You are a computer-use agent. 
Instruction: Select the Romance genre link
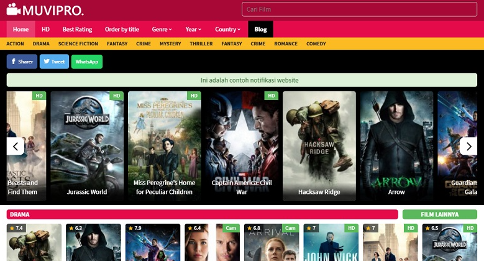pyautogui.click(x=286, y=44)
